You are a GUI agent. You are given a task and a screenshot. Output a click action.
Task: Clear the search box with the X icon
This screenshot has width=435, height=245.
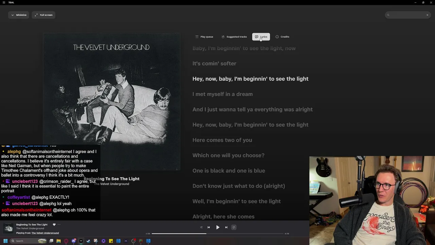tap(427, 15)
